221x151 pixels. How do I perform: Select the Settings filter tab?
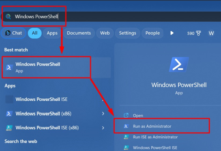click(x=128, y=33)
